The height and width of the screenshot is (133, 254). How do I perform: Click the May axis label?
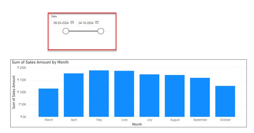tap(99, 120)
